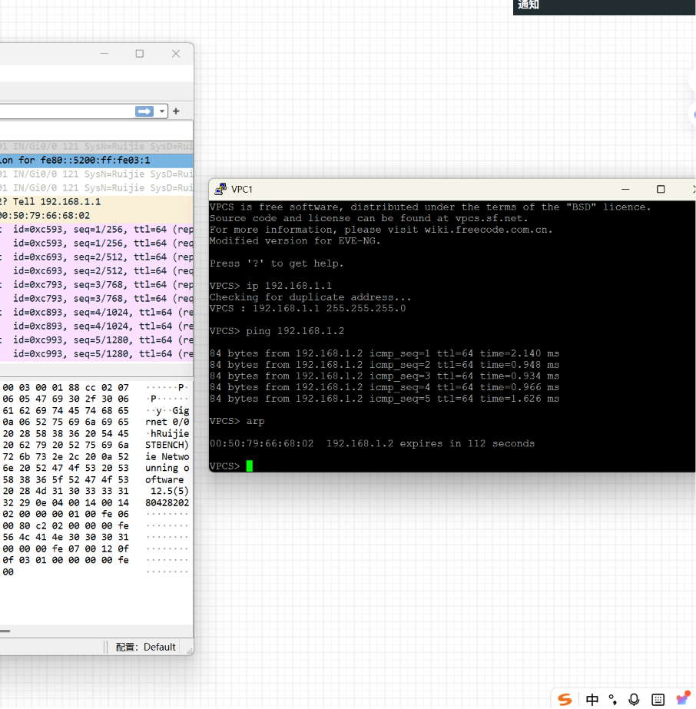Click the 通知 notification panel header
The image size is (696, 709).
pyautogui.click(x=604, y=6)
